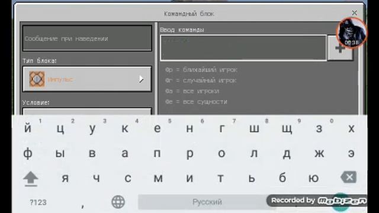Image resolution: width=379 pixels, height=213 pixels.
Task: Open the Условие dropdown
Action: click(x=87, y=112)
